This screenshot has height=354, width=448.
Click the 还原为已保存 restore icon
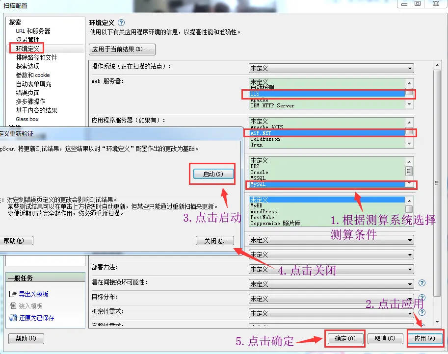coord(13,317)
